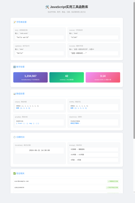Click the 手机号格式正确 green badge
The width and height of the screenshot is (135, 203).
pyautogui.click(x=112, y=188)
